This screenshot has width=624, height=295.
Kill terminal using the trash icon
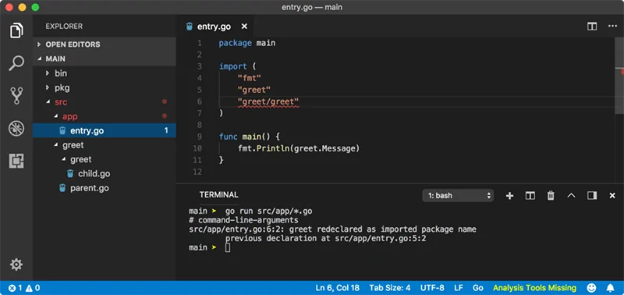coord(551,195)
